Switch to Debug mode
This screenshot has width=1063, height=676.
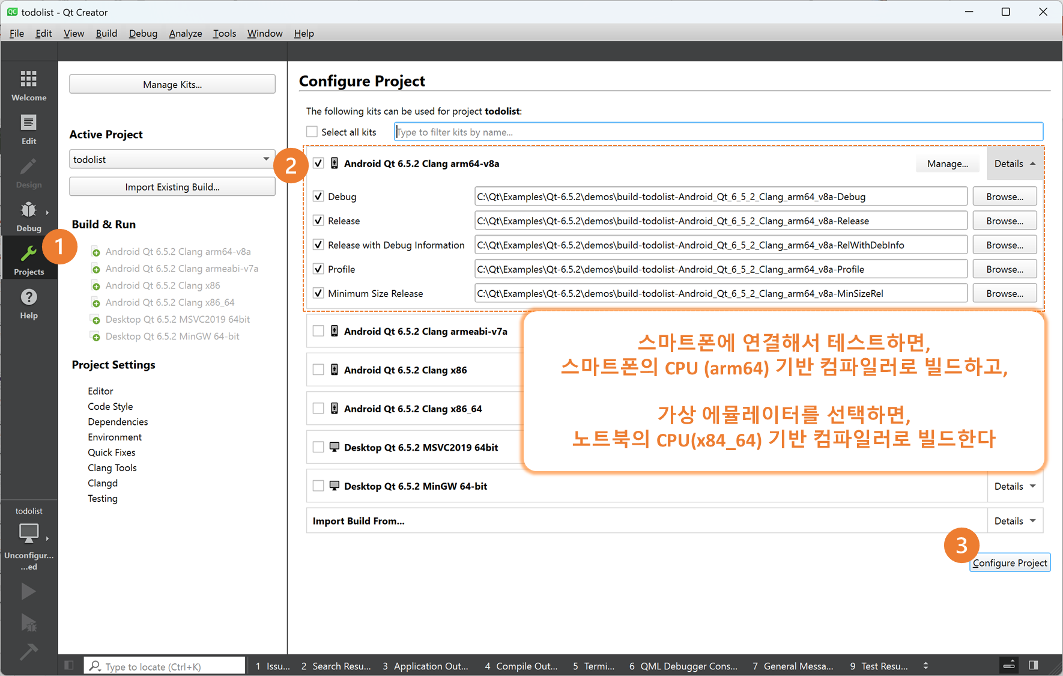(29, 216)
